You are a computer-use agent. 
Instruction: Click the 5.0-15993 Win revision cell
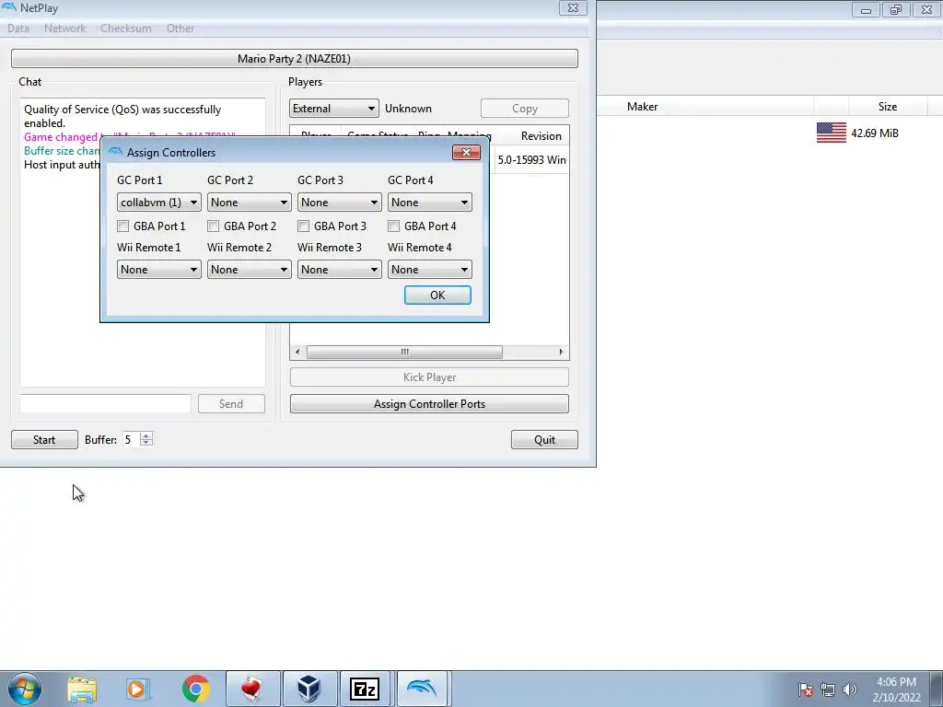[531, 160]
